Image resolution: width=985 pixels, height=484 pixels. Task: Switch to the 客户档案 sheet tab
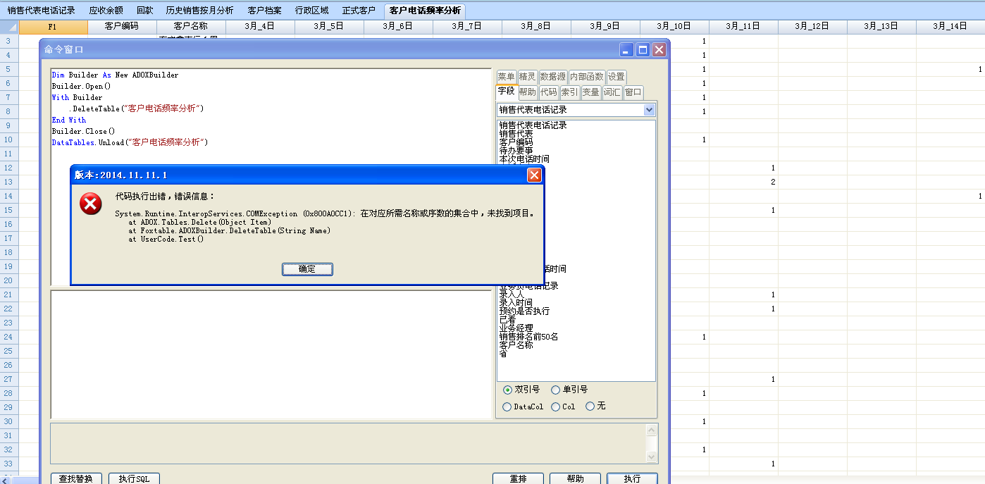(x=264, y=11)
